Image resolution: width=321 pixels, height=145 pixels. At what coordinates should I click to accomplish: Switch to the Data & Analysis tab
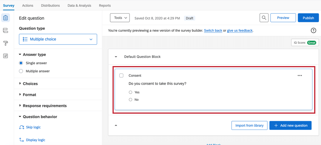click(79, 6)
